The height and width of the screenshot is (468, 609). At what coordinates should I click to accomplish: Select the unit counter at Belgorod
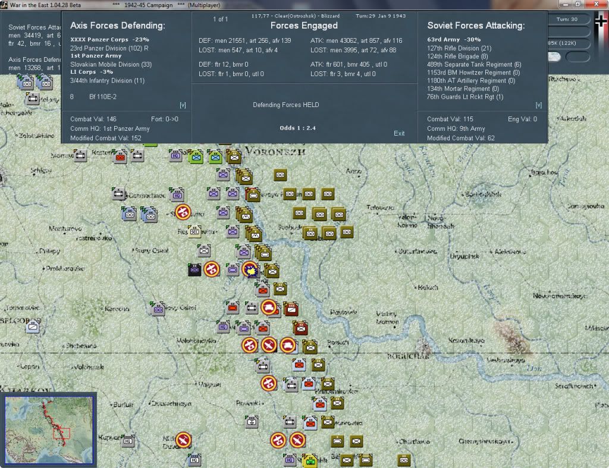click(33, 326)
